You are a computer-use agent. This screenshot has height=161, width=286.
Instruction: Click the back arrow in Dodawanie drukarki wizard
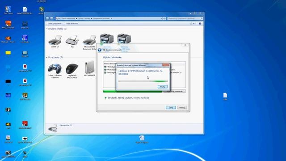(99, 50)
